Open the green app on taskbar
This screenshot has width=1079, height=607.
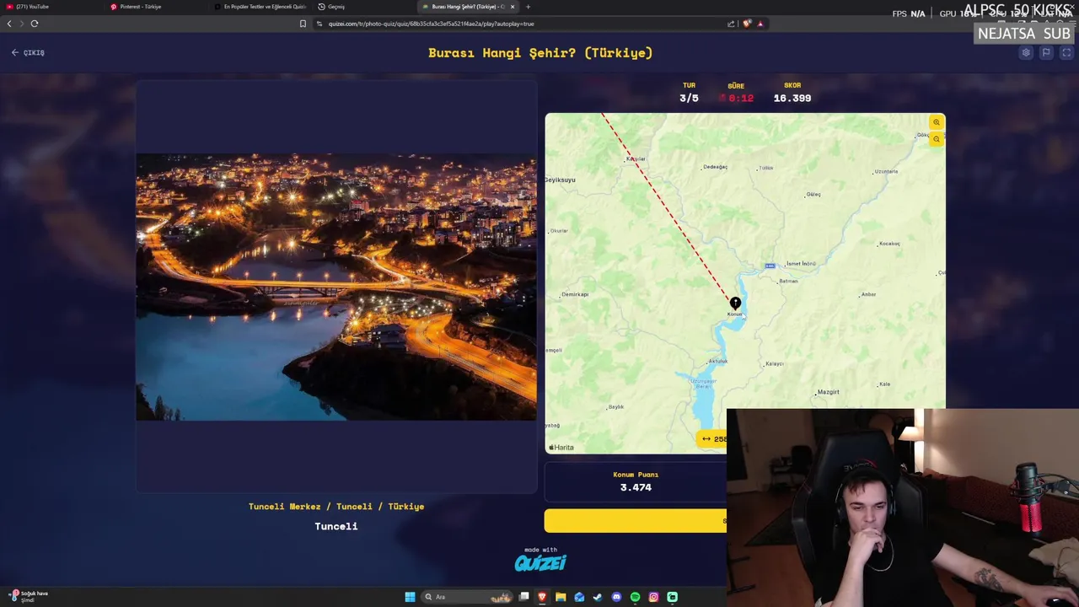pyautogui.click(x=672, y=597)
